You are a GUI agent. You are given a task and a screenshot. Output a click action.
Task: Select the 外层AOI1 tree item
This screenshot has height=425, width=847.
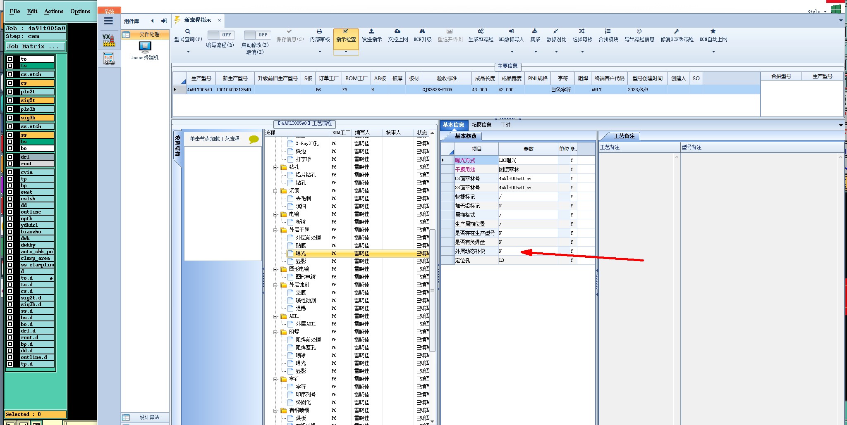click(306, 324)
